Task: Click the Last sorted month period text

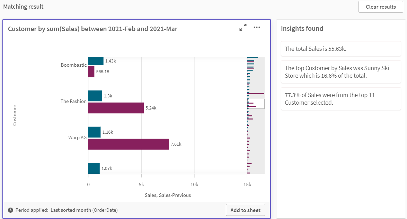Action: tap(71, 210)
